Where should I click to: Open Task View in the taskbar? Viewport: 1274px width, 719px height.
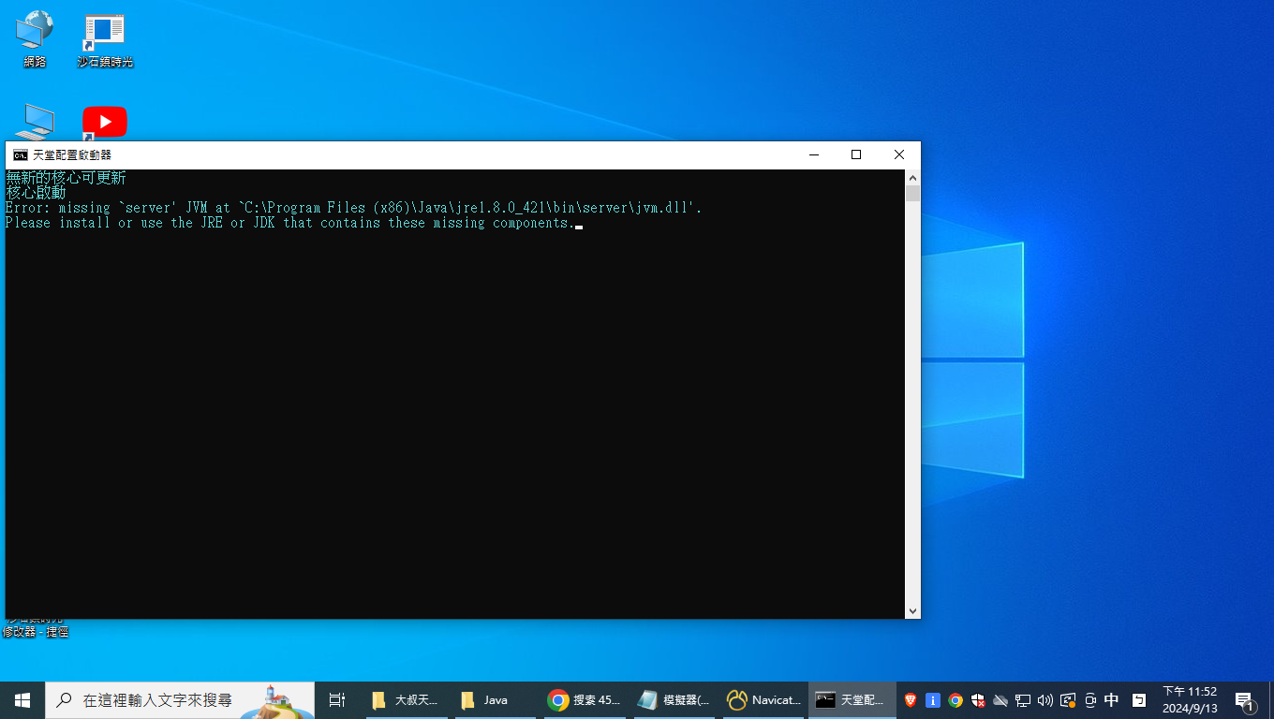pyautogui.click(x=337, y=700)
